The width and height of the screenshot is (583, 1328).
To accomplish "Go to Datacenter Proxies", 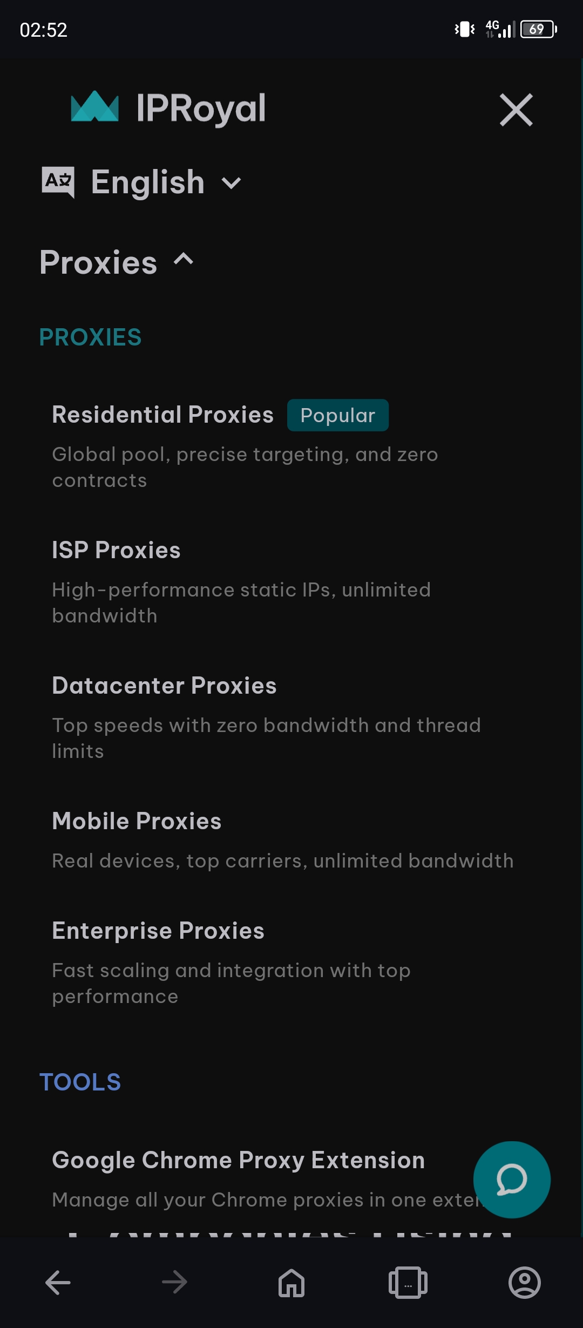I will click(164, 686).
